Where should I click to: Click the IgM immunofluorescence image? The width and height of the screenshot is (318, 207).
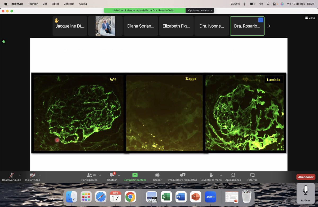pyautogui.click(x=79, y=113)
